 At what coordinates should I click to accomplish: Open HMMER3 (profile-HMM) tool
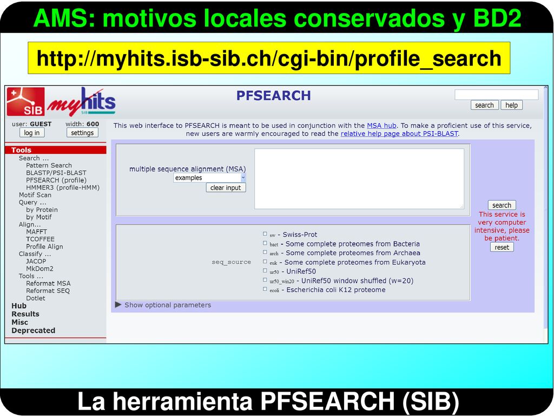tap(63, 187)
